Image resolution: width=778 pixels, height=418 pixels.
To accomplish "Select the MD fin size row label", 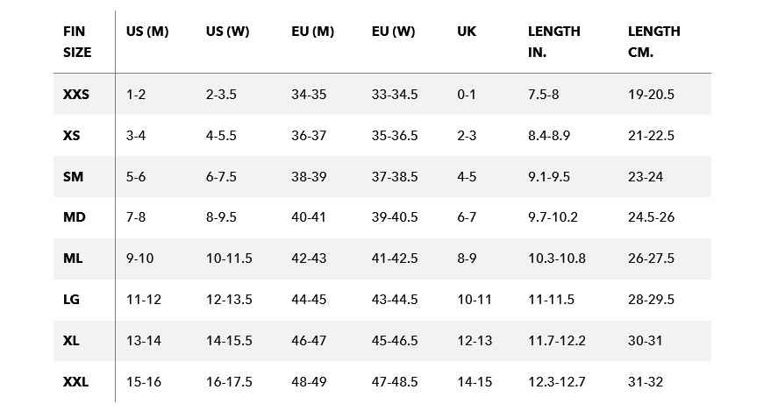I will (x=74, y=217).
